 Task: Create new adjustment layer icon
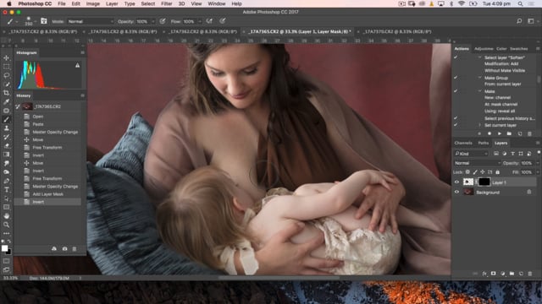[x=502, y=274]
